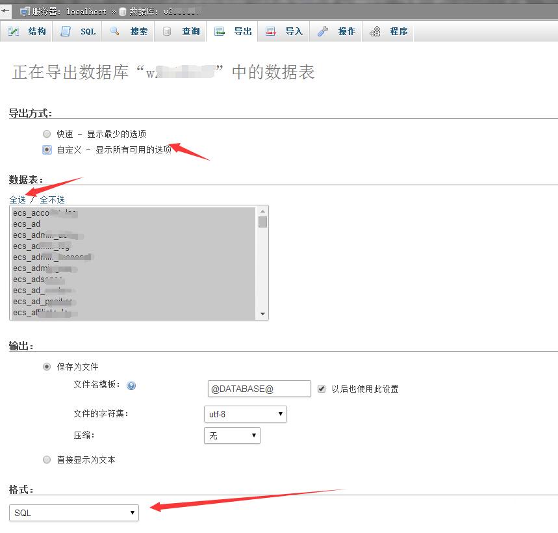Click the table list scrollbar down arrow
The height and width of the screenshot is (533, 558).
coord(262,314)
